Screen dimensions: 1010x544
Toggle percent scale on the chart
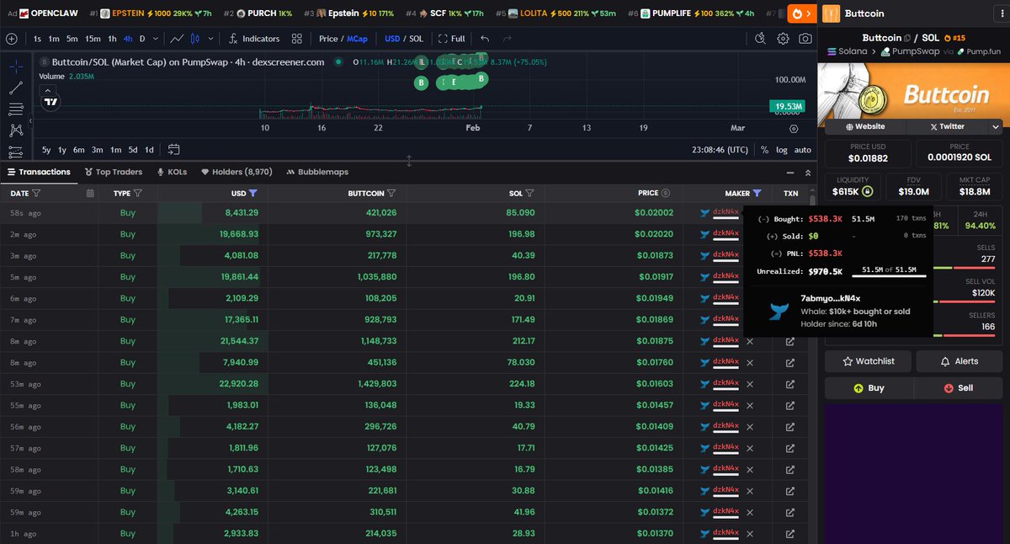coord(764,150)
